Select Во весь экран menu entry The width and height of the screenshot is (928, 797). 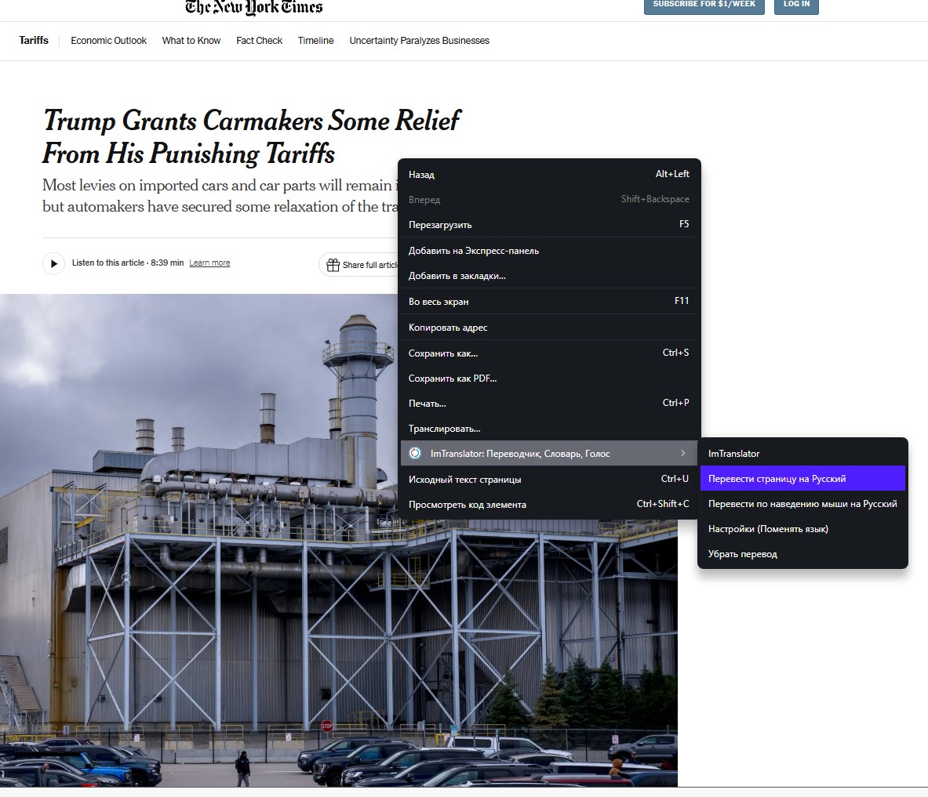550,302
